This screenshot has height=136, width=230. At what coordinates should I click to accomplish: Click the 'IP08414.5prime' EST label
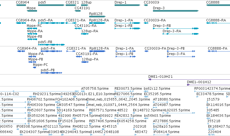click(166, 132)
